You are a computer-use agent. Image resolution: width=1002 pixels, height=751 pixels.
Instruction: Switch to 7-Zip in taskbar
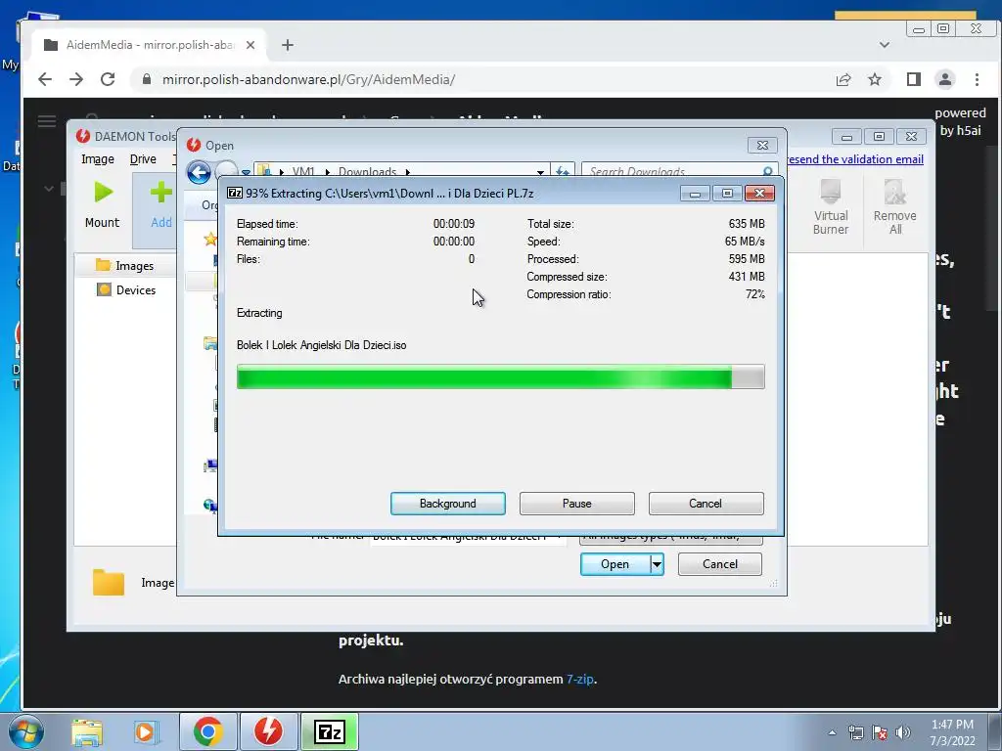pos(330,731)
